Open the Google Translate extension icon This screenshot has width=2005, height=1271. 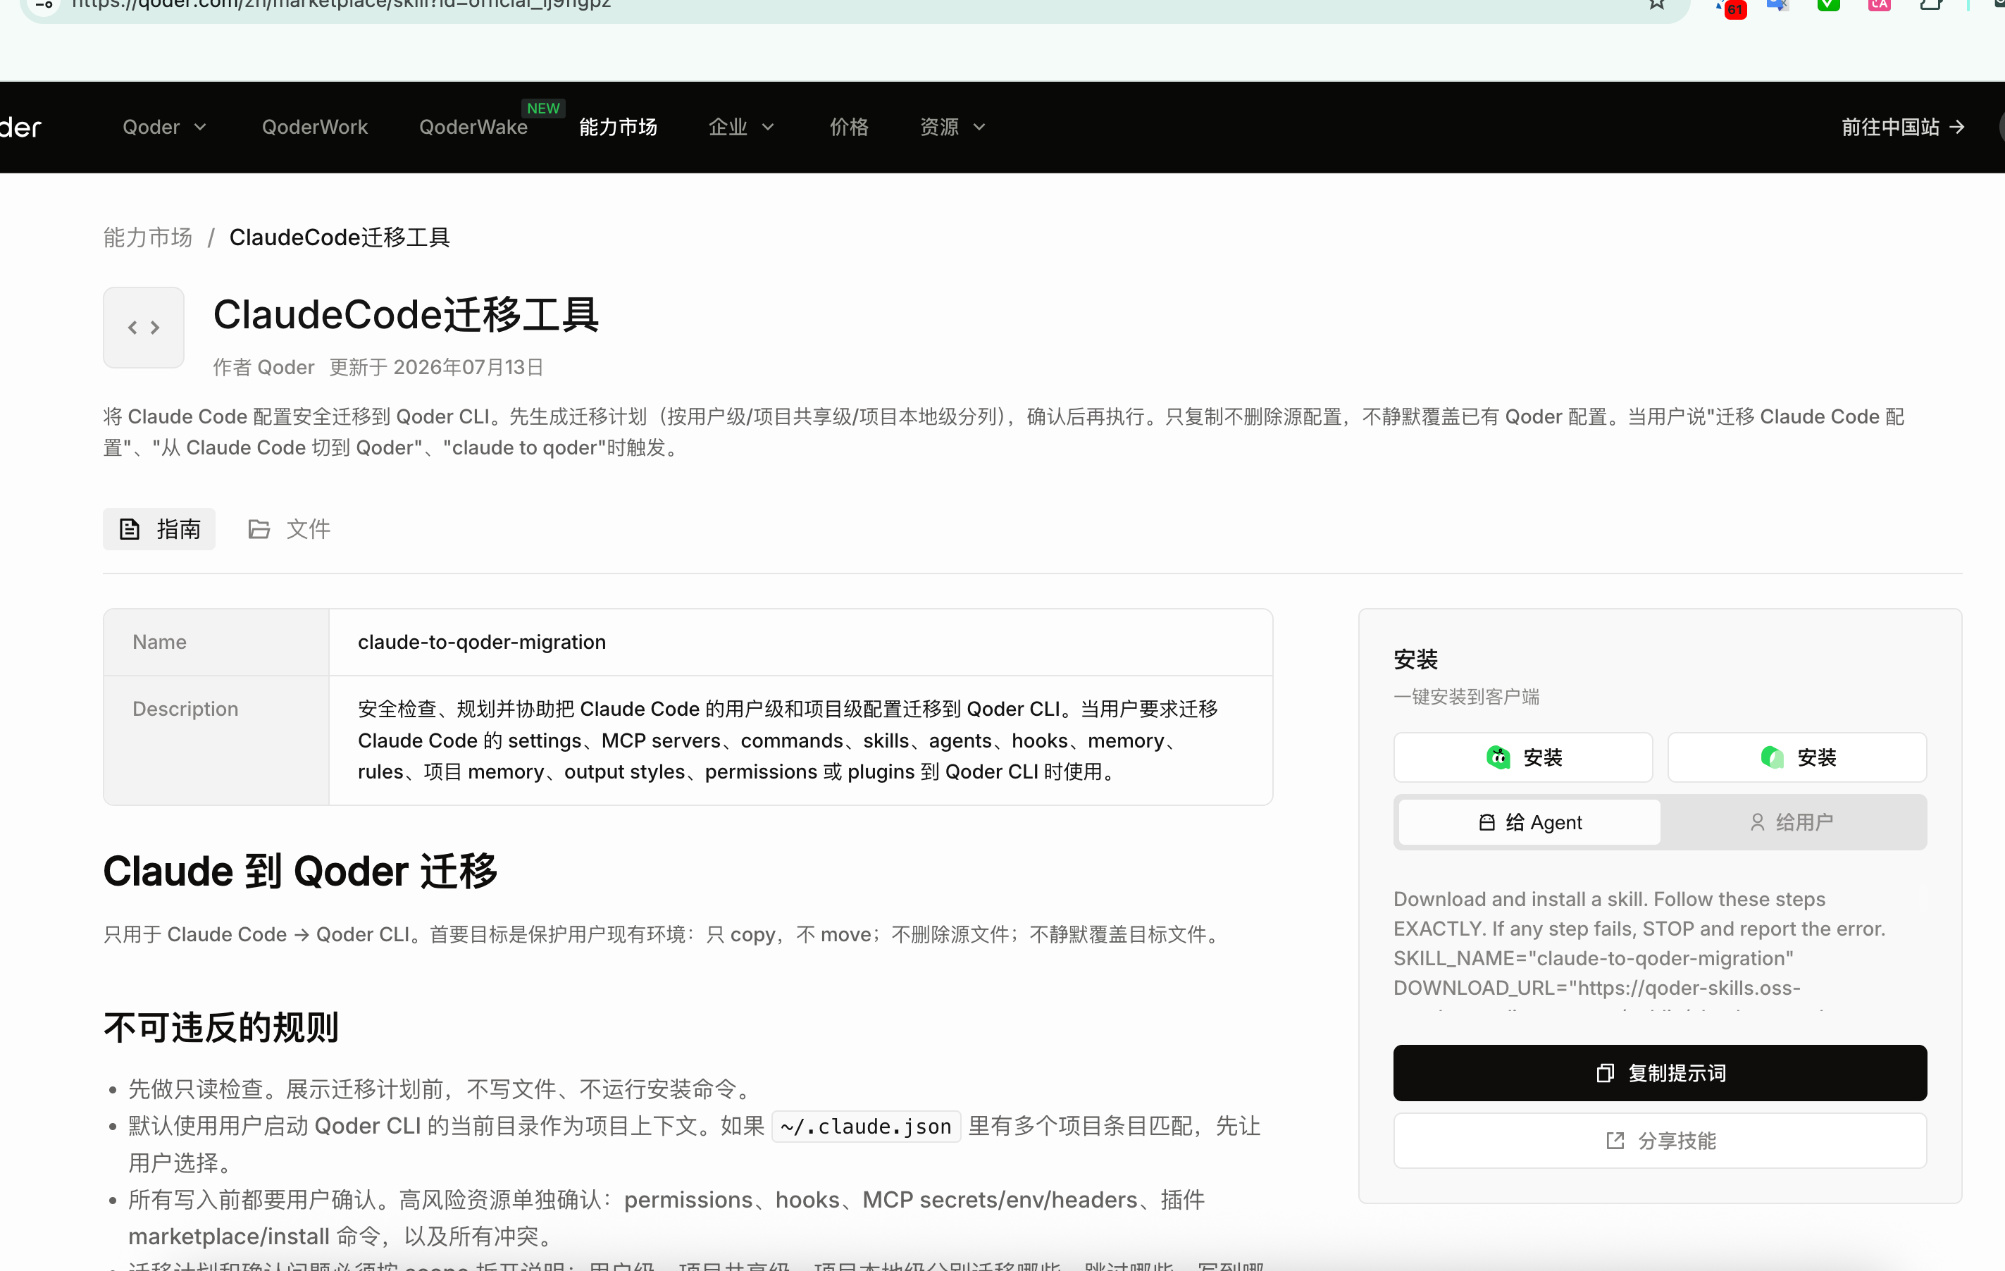[1777, 5]
